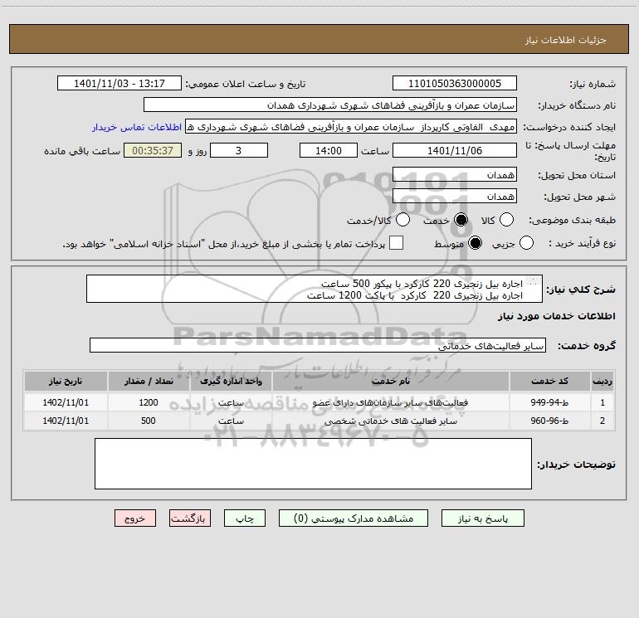Click the date cell in row 1
This screenshot has height=618, width=639.
(66, 402)
